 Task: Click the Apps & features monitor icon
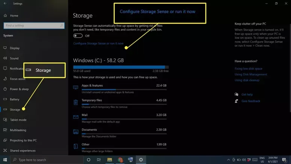click(76, 87)
